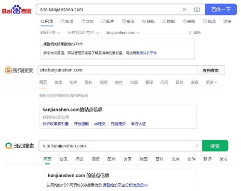The image size is (241, 191).
Task: Clear the Baidu search box with X
Action: point(184,10)
